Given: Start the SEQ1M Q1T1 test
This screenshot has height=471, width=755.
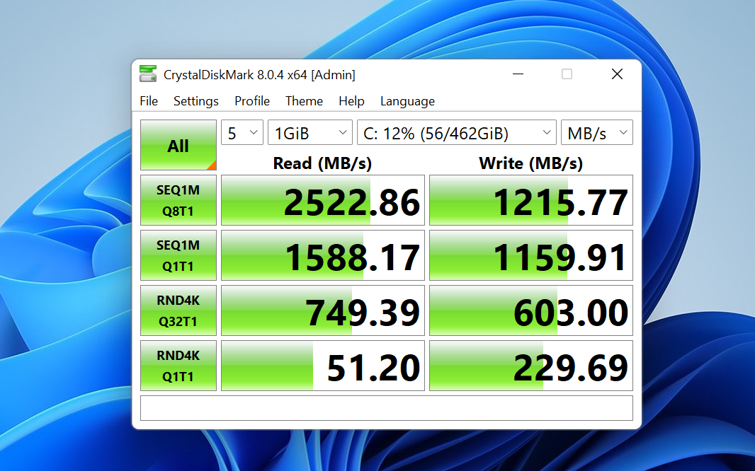Looking at the screenshot, I should pyautogui.click(x=178, y=255).
